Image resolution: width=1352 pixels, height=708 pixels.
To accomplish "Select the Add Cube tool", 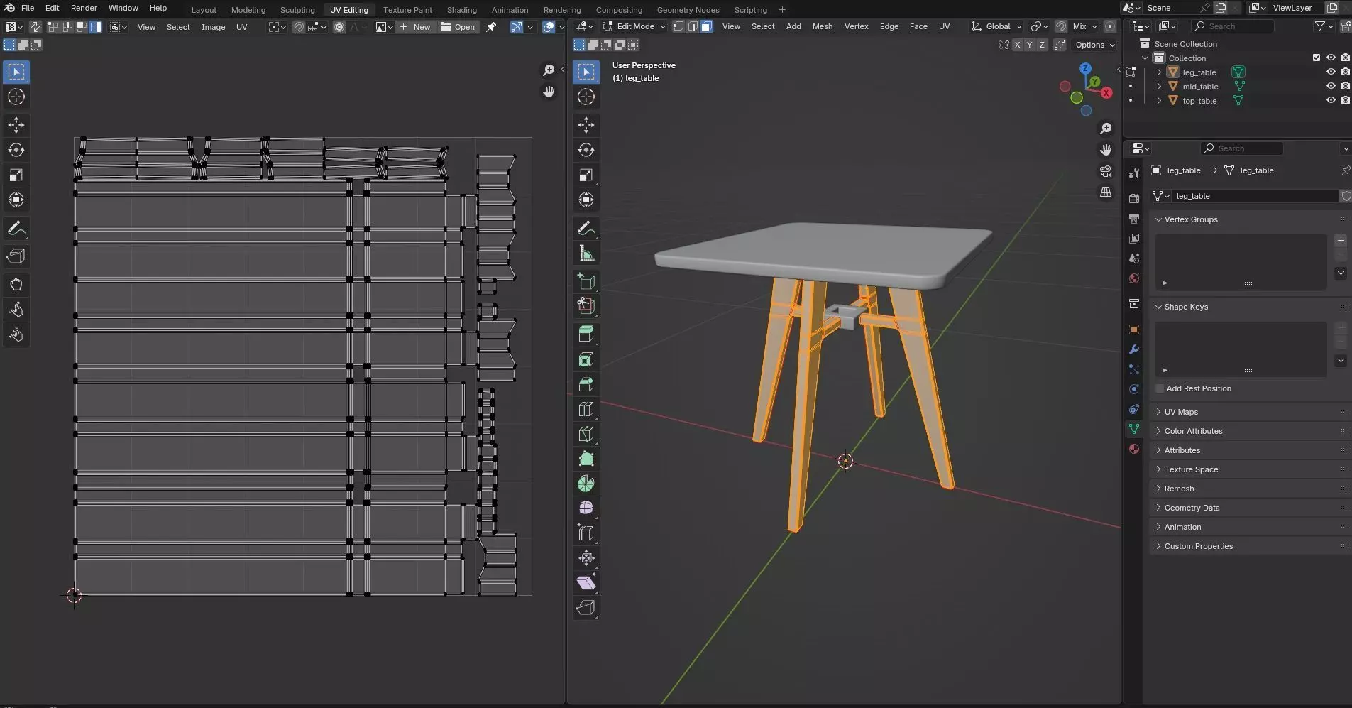I will coord(586,281).
